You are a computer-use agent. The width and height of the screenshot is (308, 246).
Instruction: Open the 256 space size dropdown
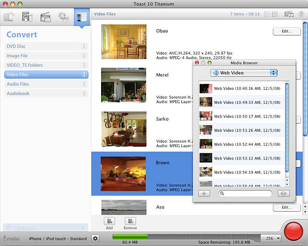point(270,238)
